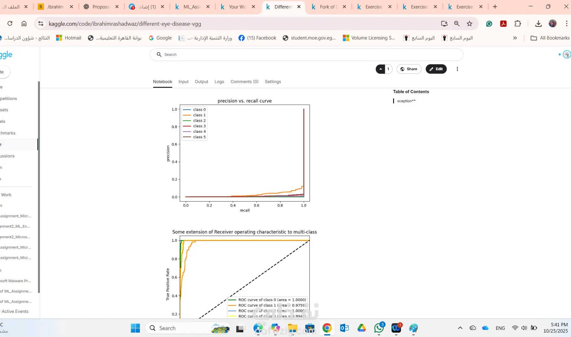
Task: Open Active Events in the sidebar
Action: (15, 311)
